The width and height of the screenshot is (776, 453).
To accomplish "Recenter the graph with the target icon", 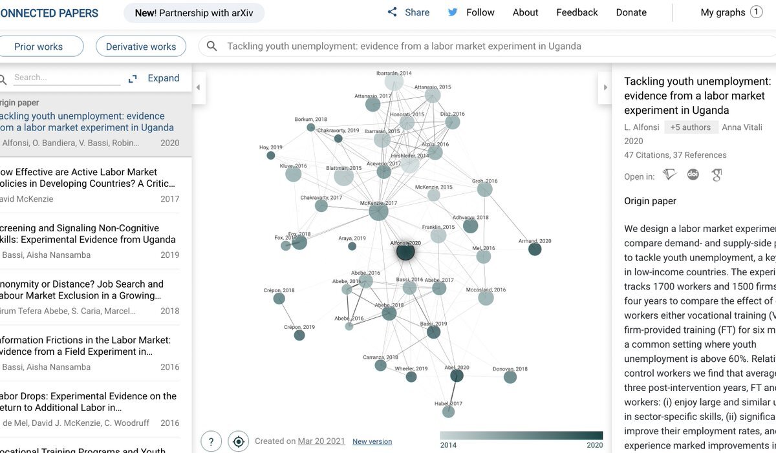I will tap(238, 441).
